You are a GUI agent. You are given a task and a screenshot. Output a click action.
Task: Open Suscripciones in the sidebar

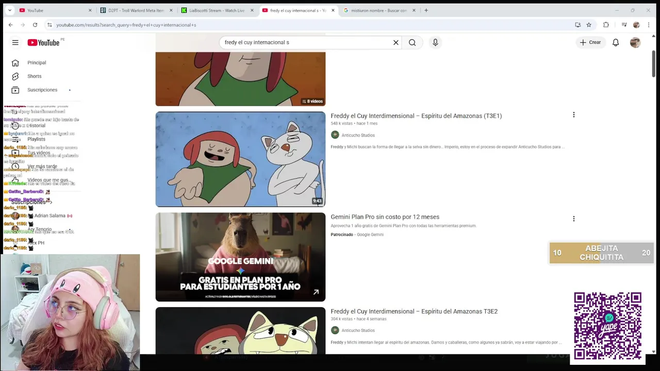coord(42,90)
